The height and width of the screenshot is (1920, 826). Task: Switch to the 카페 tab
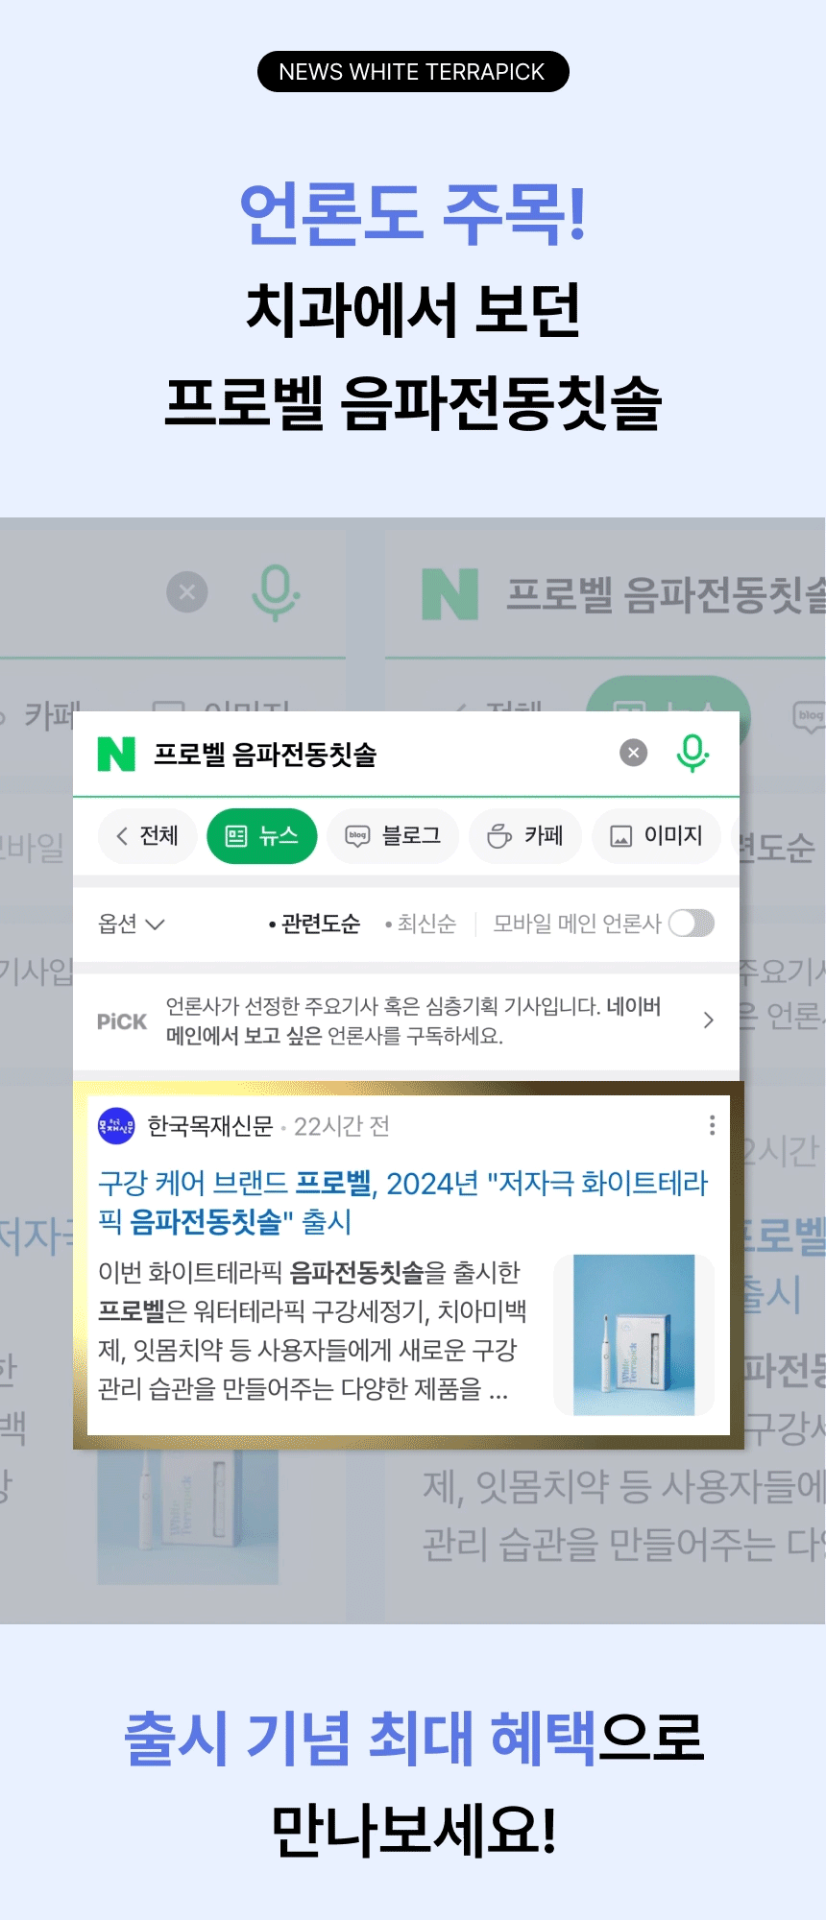coord(525,836)
